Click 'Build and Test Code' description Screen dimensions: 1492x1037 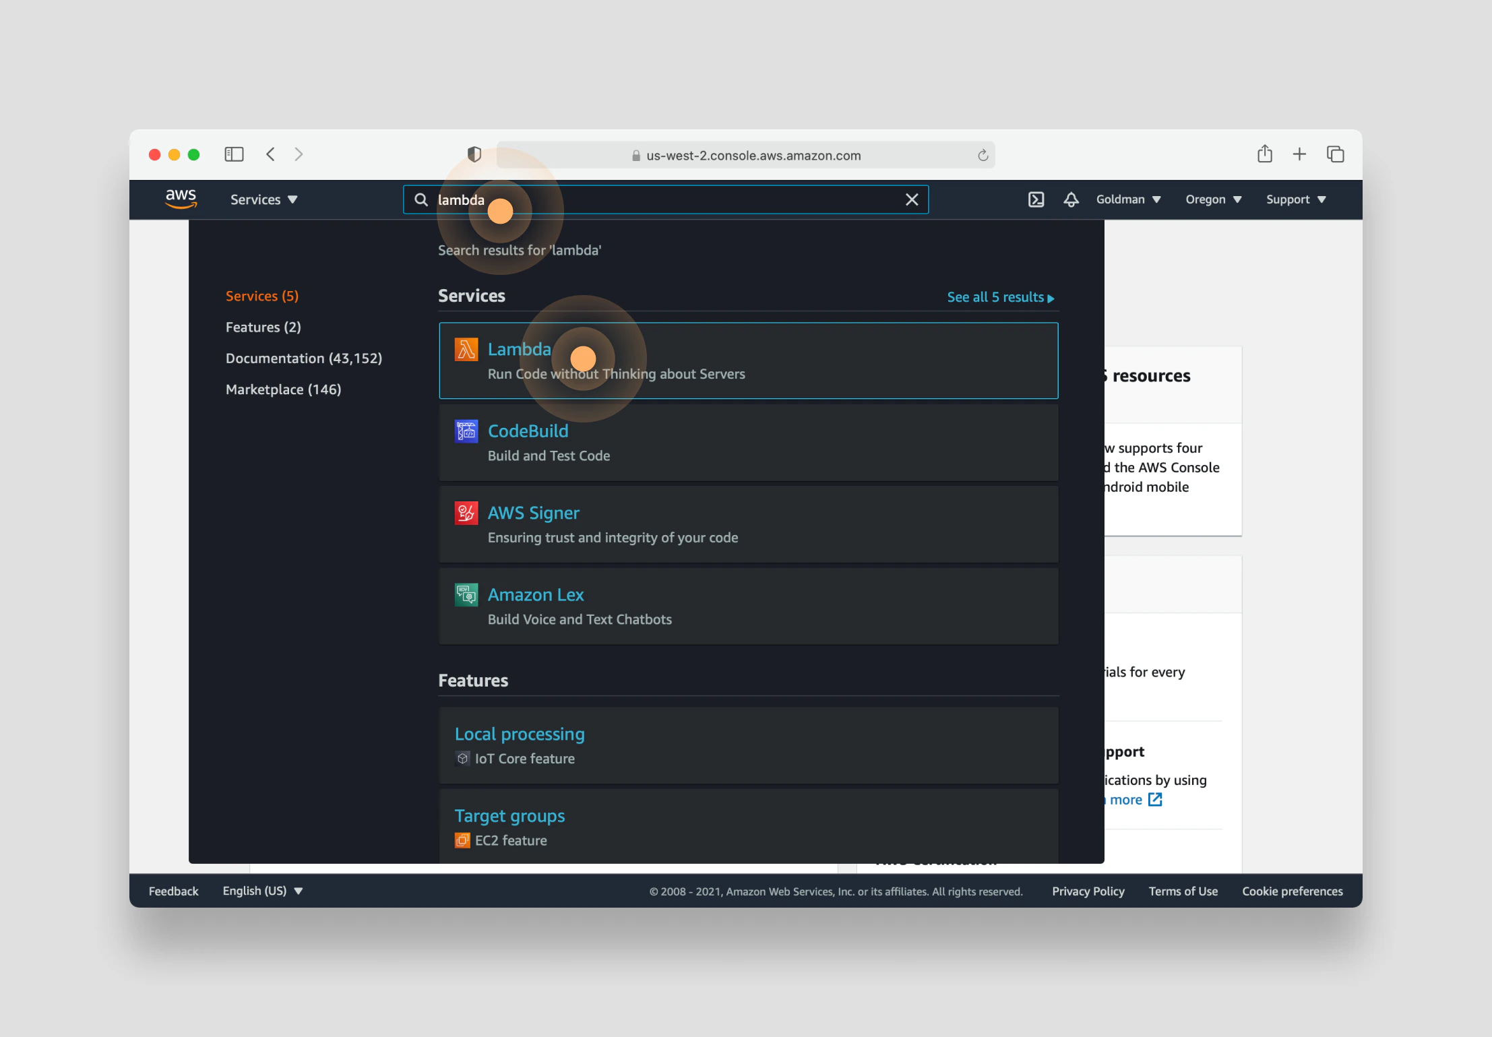(x=549, y=455)
